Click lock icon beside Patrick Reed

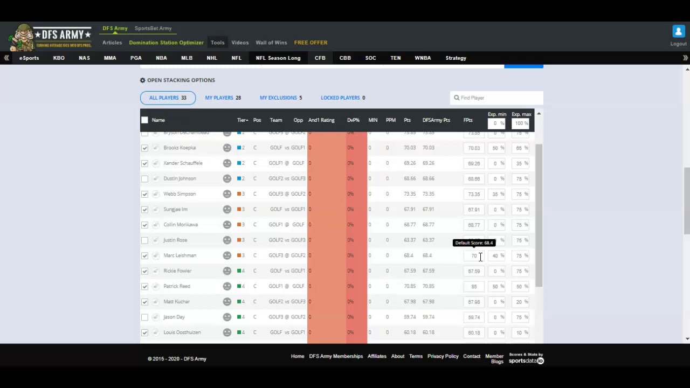point(156,286)
